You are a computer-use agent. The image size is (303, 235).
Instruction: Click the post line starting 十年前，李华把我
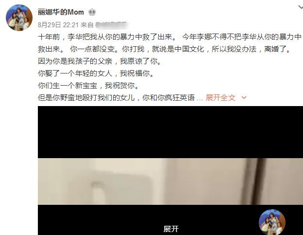[169, 37]
